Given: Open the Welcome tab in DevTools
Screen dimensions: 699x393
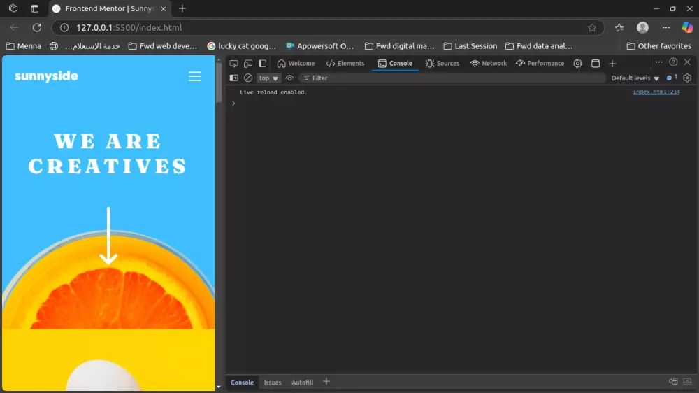Looking at the screenshot, I should (296, 64).
